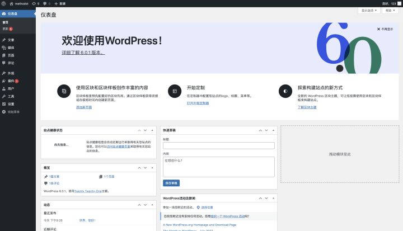Open the methodot site home icon

click(11, 3)
